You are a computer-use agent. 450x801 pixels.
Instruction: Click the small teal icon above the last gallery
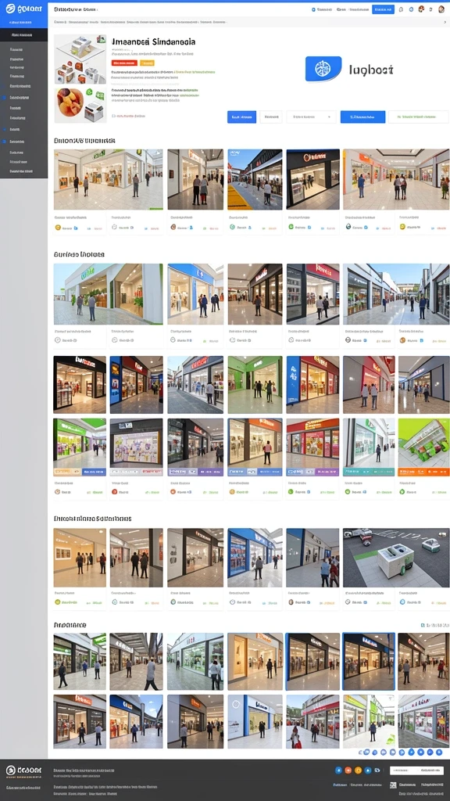423,625
